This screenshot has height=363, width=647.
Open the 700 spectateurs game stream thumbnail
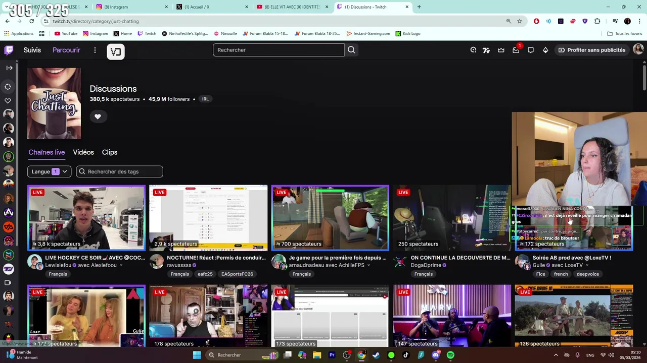tap(330, 218)
